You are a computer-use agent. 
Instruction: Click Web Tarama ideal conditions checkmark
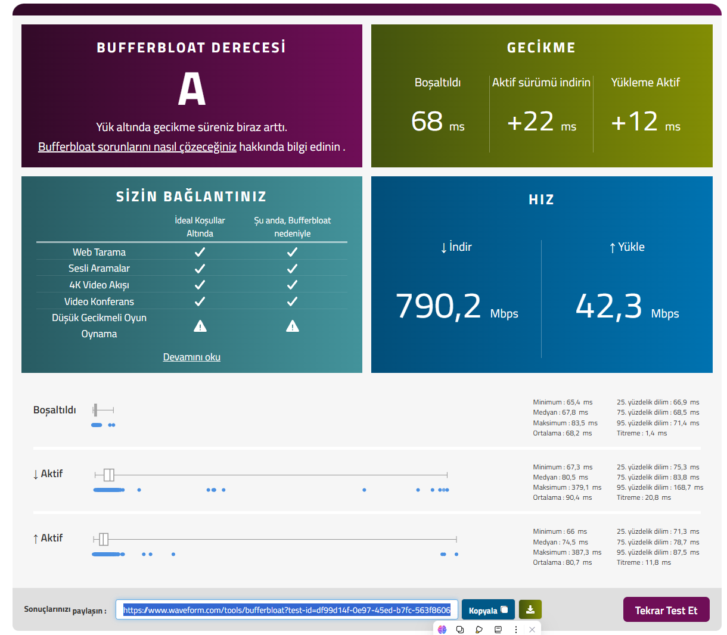(x=200, y=252)
